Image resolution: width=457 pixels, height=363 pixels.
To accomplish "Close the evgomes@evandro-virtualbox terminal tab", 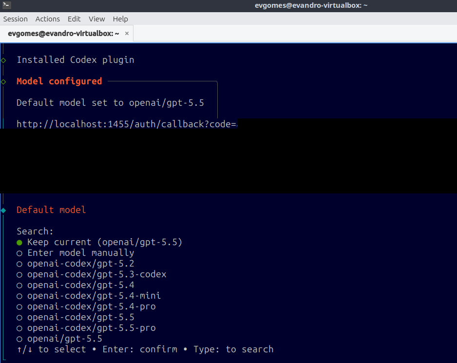I will (x=127, y=34).
